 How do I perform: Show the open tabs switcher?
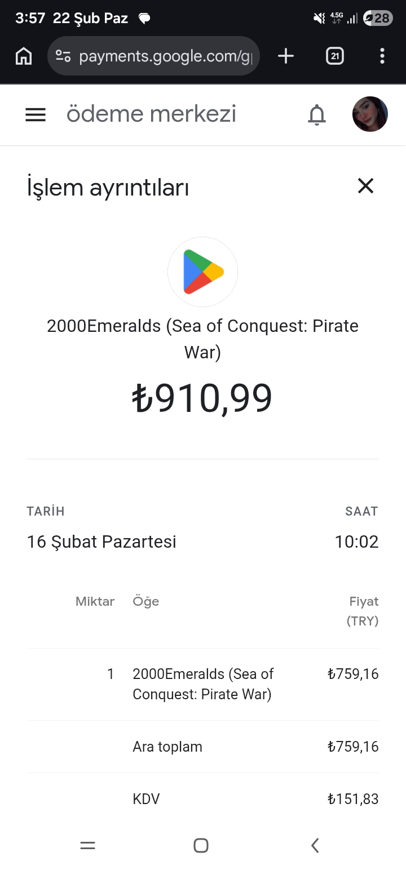pyautogui.click(x=334, y=56)
